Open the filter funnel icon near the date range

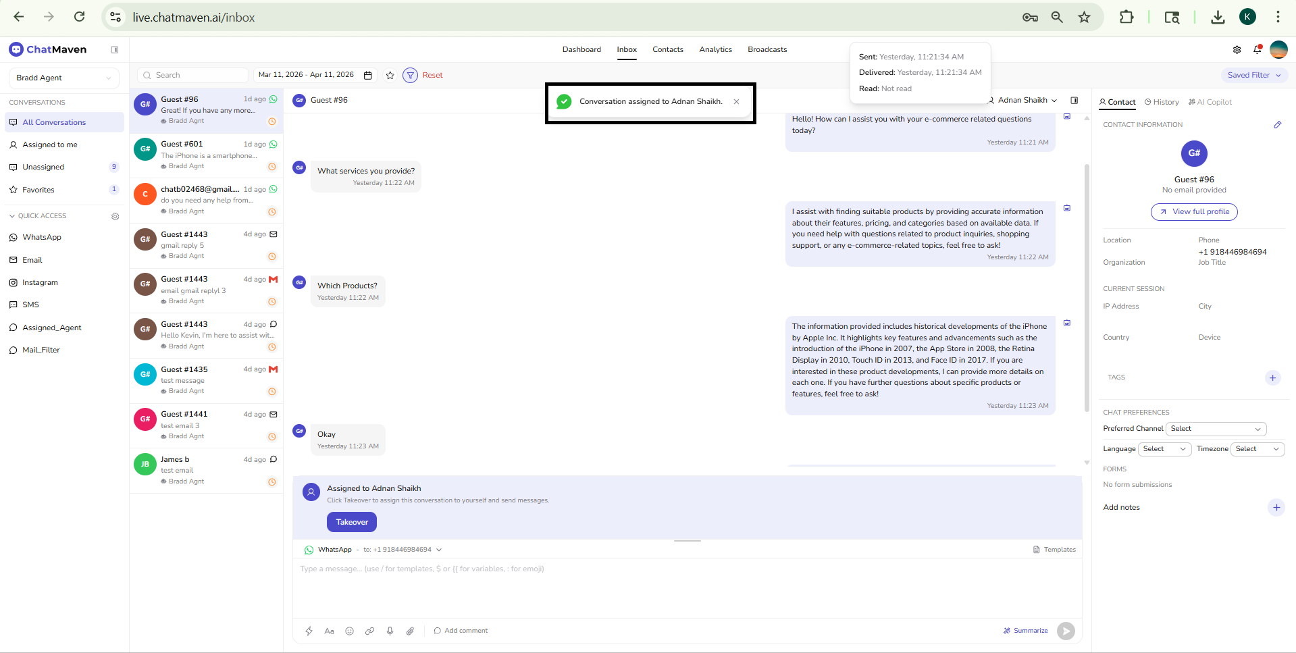coord(410,75)
